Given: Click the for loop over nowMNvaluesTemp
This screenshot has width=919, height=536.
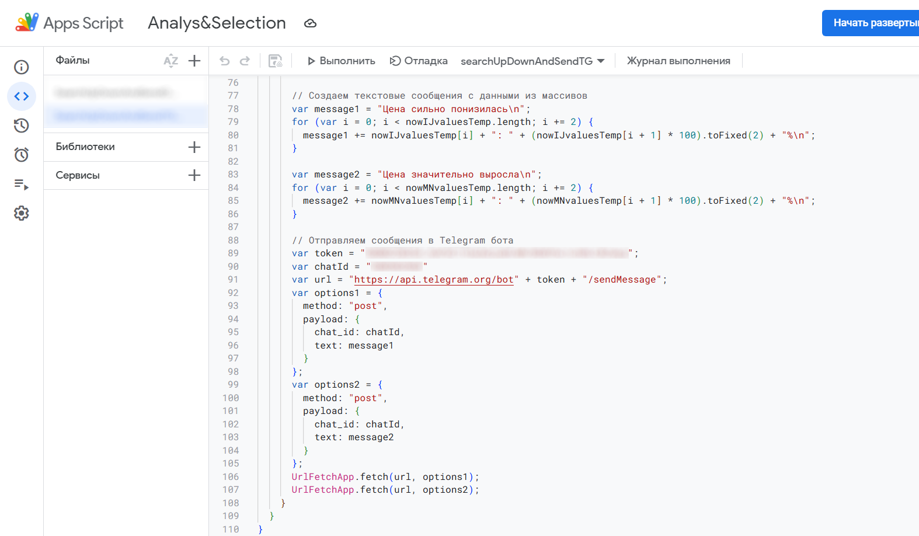Looking at the screenshot, I should [443, 188].
